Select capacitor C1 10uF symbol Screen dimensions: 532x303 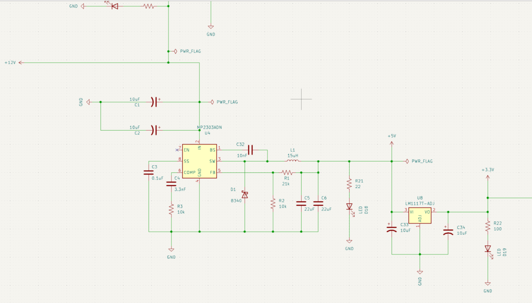[154, 102]
